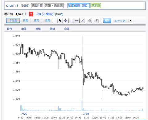Open chart settings wrench icon
The width and height of the screenshot is (148, 120).
point(96,21)
